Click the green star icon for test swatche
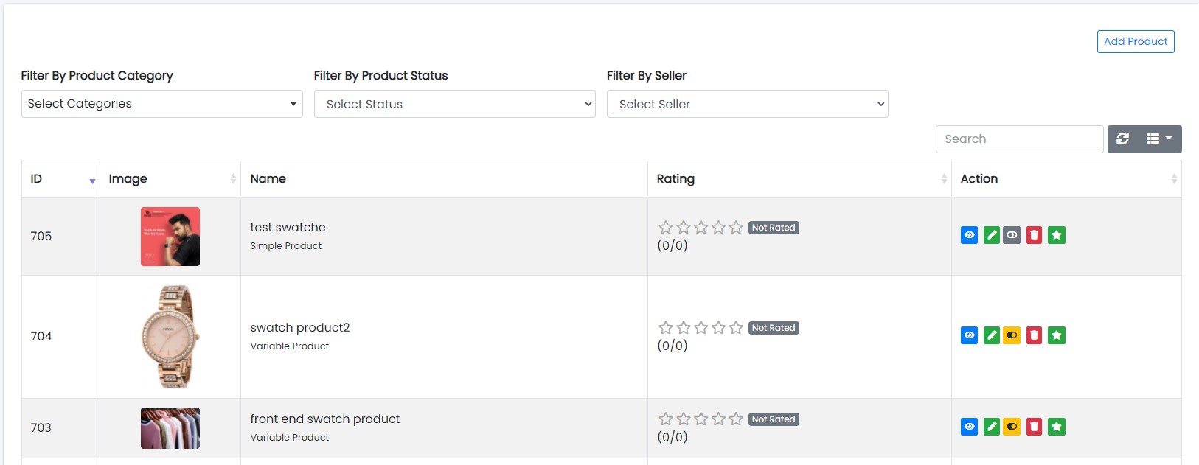The image size is (1199, 465). click(1056, 235)
